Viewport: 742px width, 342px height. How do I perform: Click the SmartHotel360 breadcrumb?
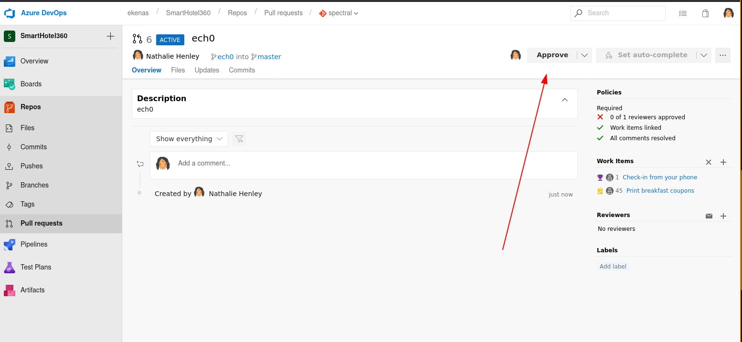pyautogui.click(x=188, y=13)
